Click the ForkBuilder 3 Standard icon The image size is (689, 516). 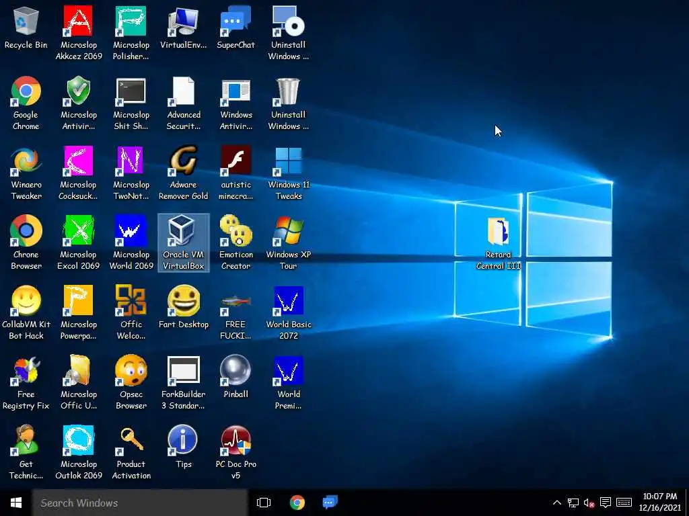click(x=183, y=371)
